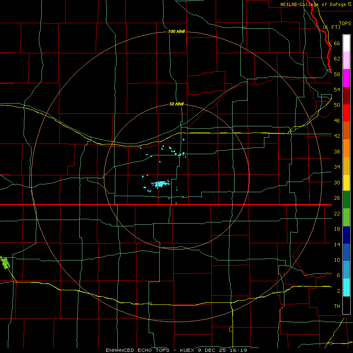353x353 pixels.
Task: Click the "58" scale value
Action: (337, 74)
